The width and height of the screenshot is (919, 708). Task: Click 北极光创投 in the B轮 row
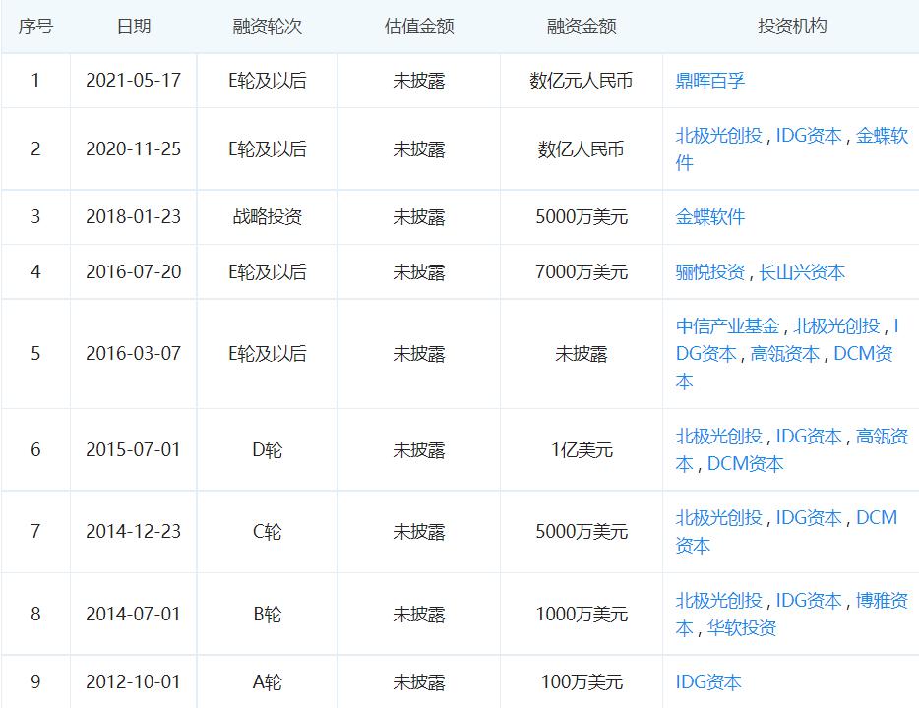pos(718,600)
